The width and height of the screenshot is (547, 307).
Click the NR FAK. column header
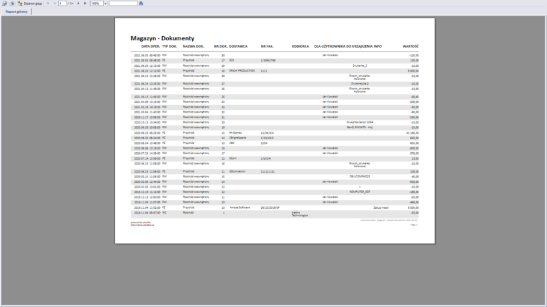pyautogui.click(x=267, y=46)
